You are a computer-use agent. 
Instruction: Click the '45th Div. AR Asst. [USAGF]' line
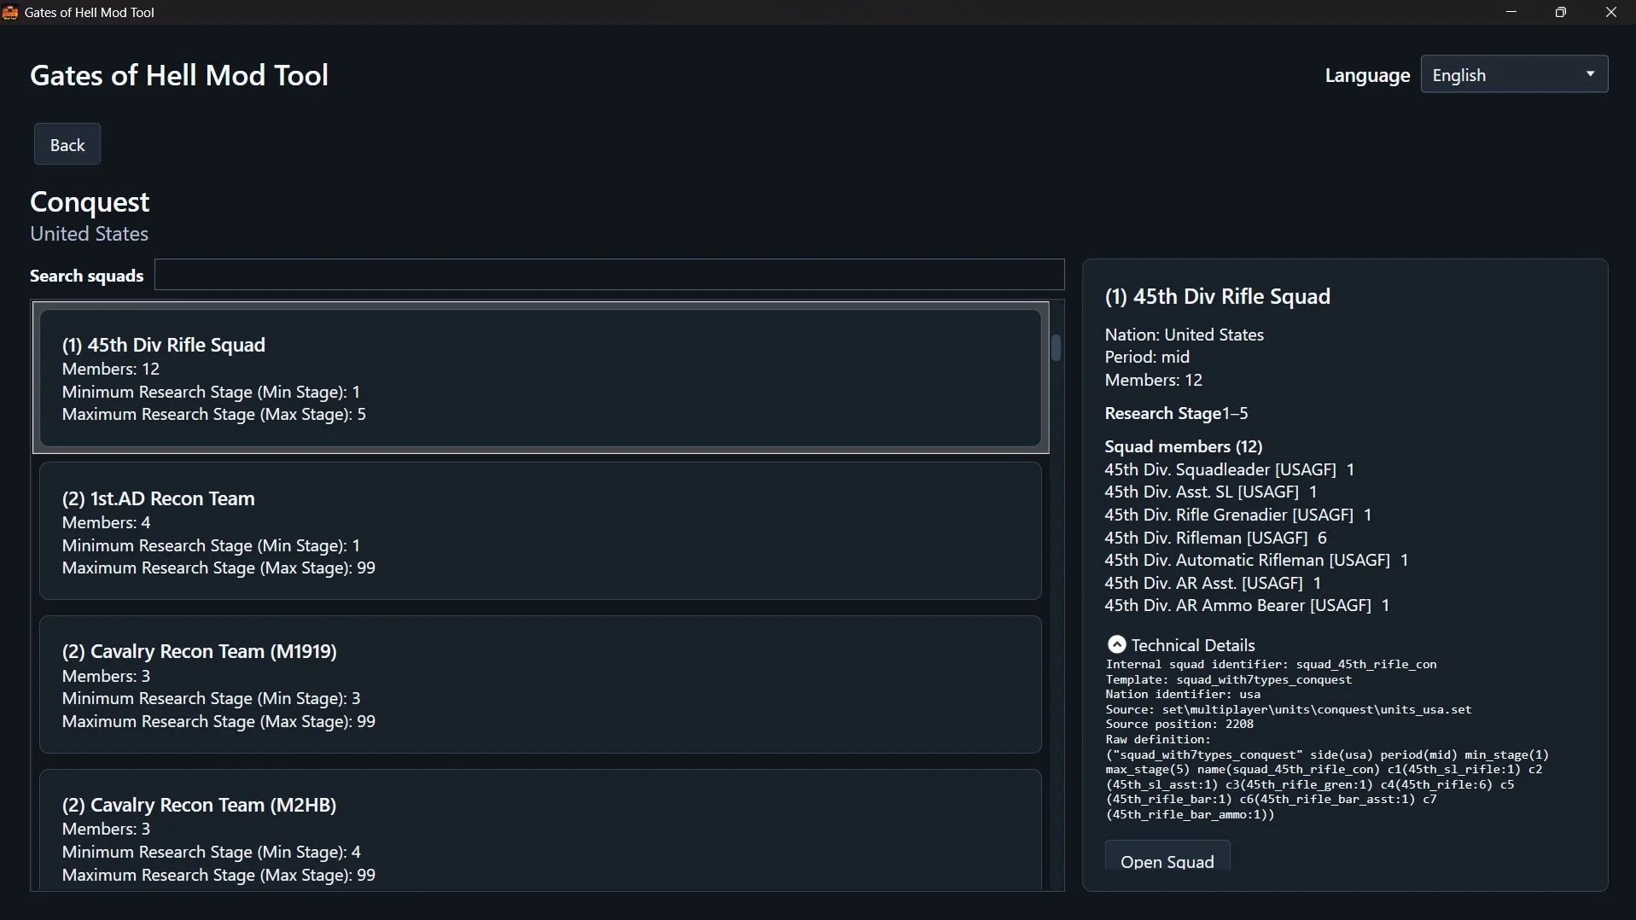(1214, 583)
